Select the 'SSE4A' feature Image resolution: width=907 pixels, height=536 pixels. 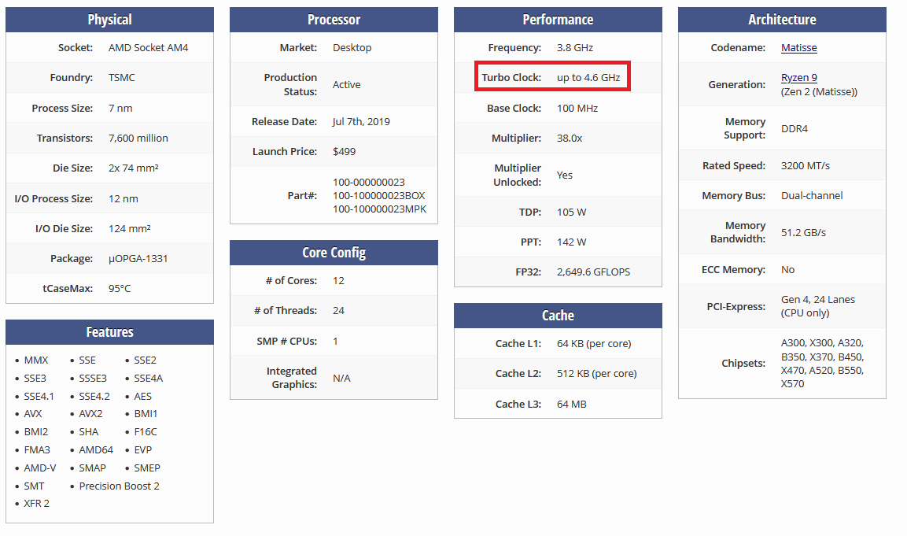coord(149,379)
